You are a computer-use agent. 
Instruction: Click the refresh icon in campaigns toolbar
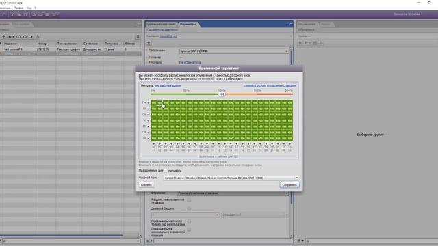click(25, 36)
